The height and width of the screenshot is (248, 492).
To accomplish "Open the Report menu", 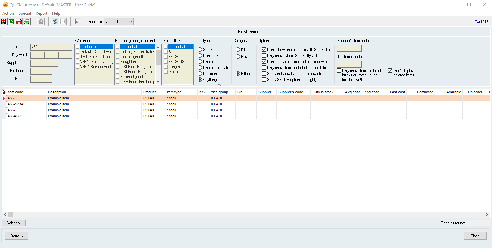I will point(41,13).
